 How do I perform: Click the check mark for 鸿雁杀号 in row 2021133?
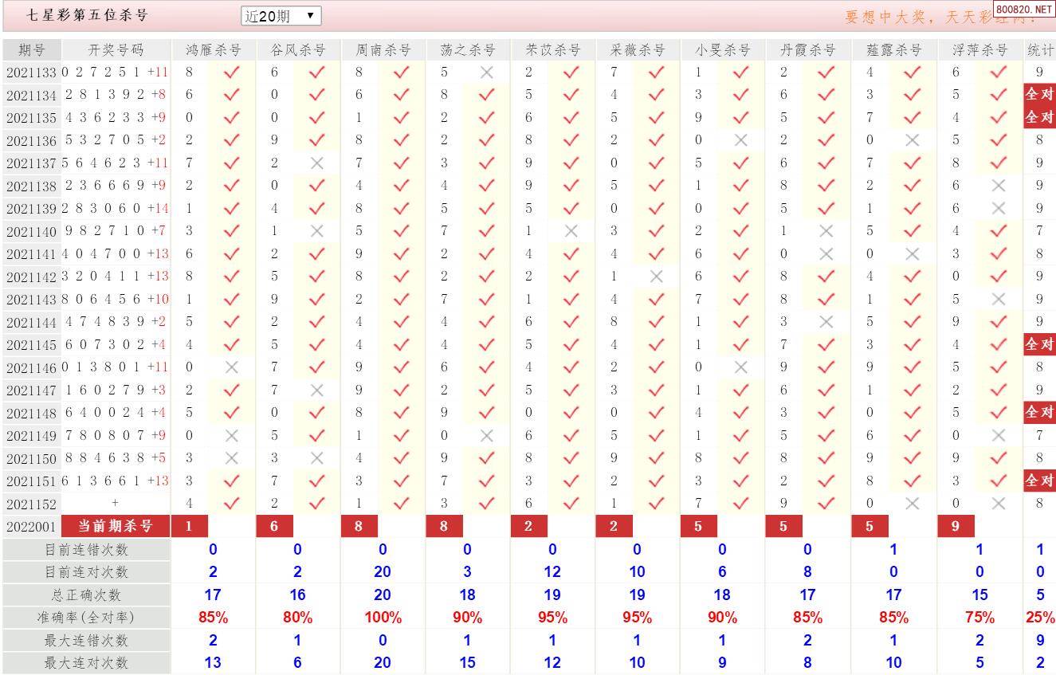pos(231,73)
